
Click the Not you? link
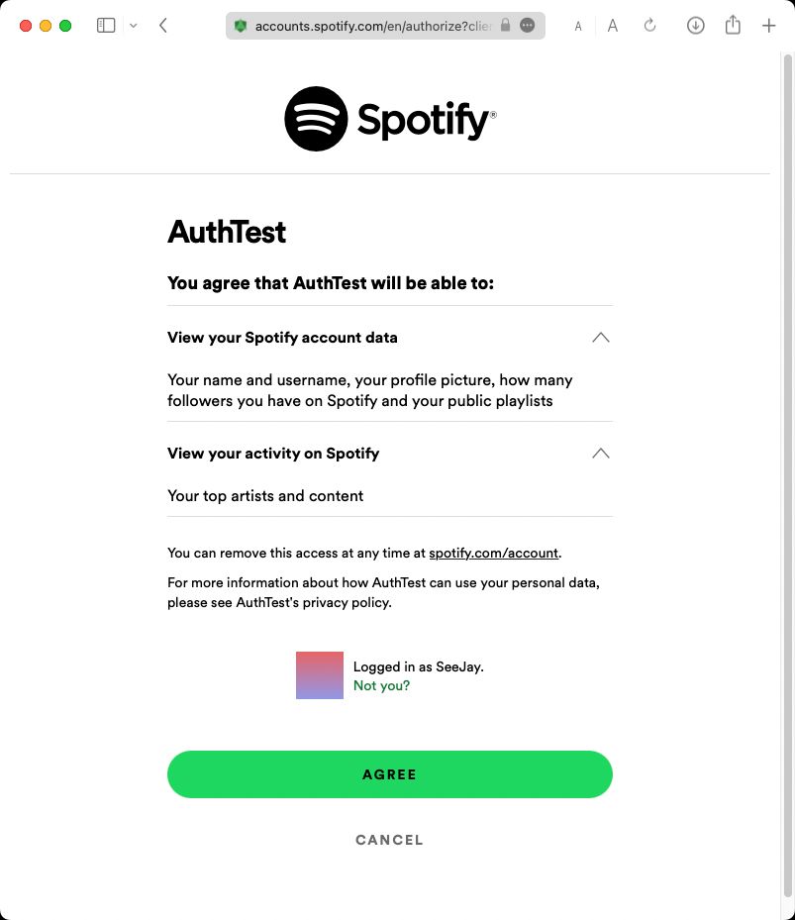click(x=382, y=685)
